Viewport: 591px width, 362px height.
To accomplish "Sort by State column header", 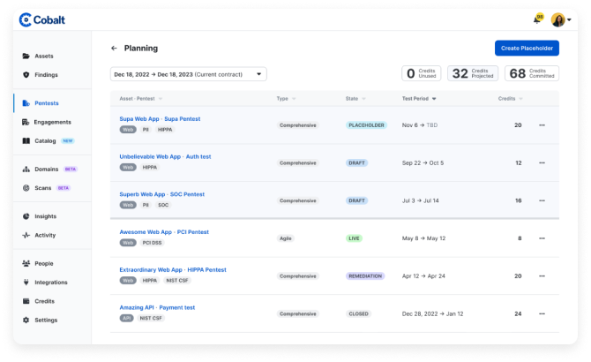I will [x=355, y=98].
